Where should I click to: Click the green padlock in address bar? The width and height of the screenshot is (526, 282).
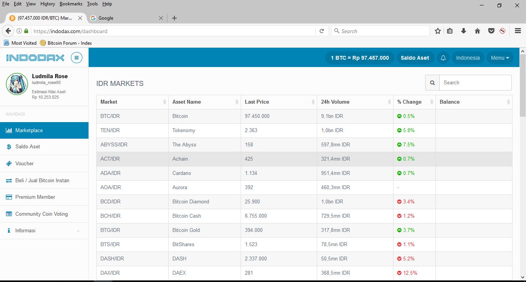[26, 31]
